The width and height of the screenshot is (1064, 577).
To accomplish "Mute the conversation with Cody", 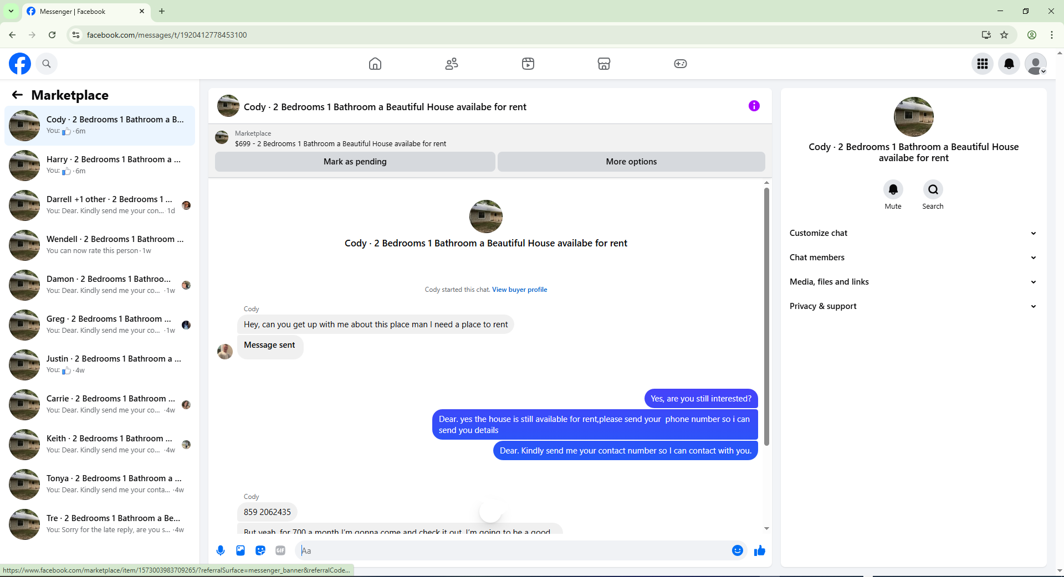I will point(893,189).
